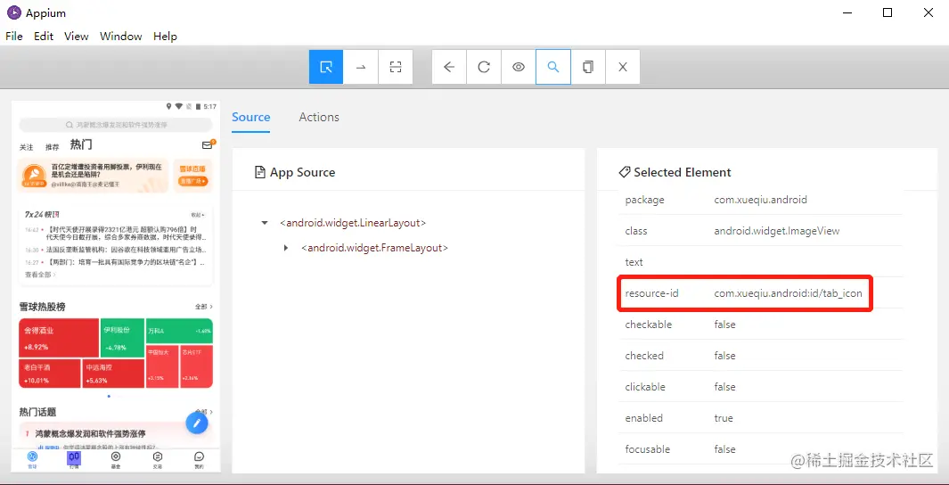
Task: Refresh source and screenshot
Action: click(484, 67)
